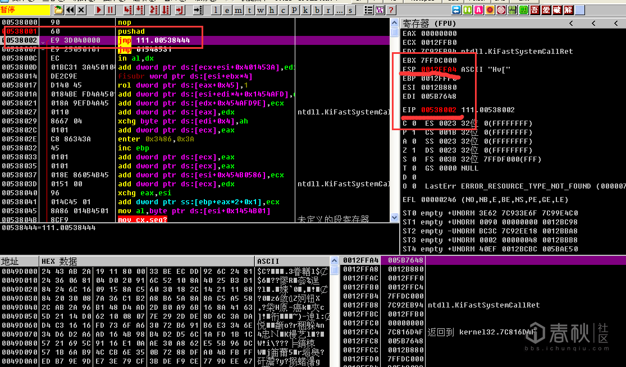This screenshot has height=367, width=626.
Task: Run the program with the red play icon
Action: coord(99,10)
